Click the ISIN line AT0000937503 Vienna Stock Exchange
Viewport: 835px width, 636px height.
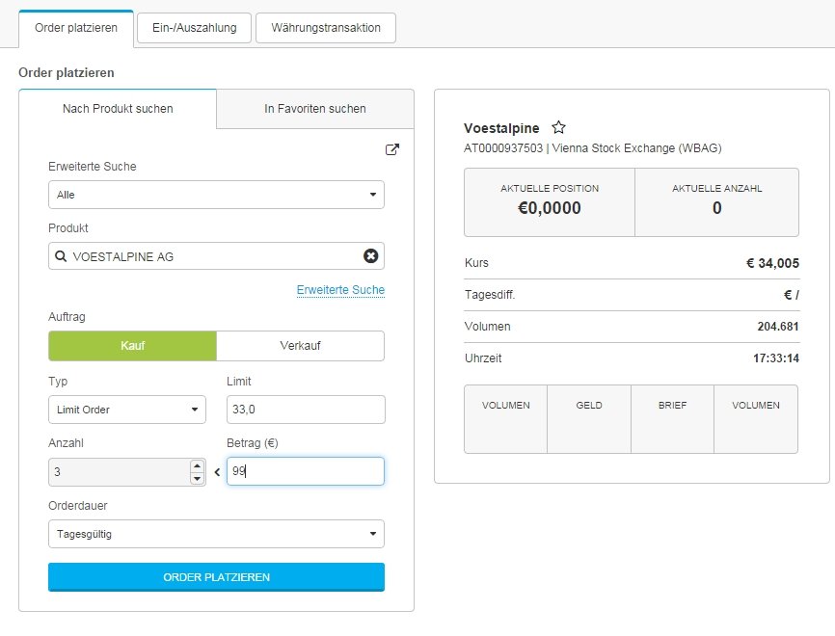point(593,148)
